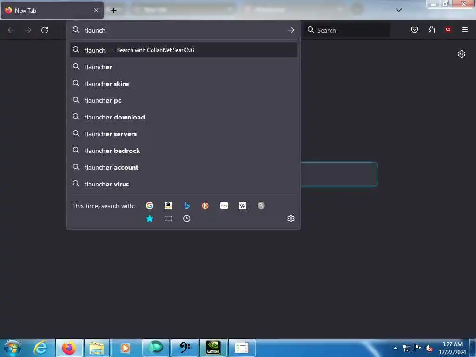Search with Google engine icon
The image size is (476, 357).
[x=149, y=205]
